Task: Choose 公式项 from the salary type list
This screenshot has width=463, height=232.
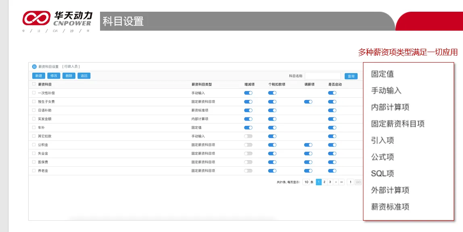Action: click(x=382, y=157)
